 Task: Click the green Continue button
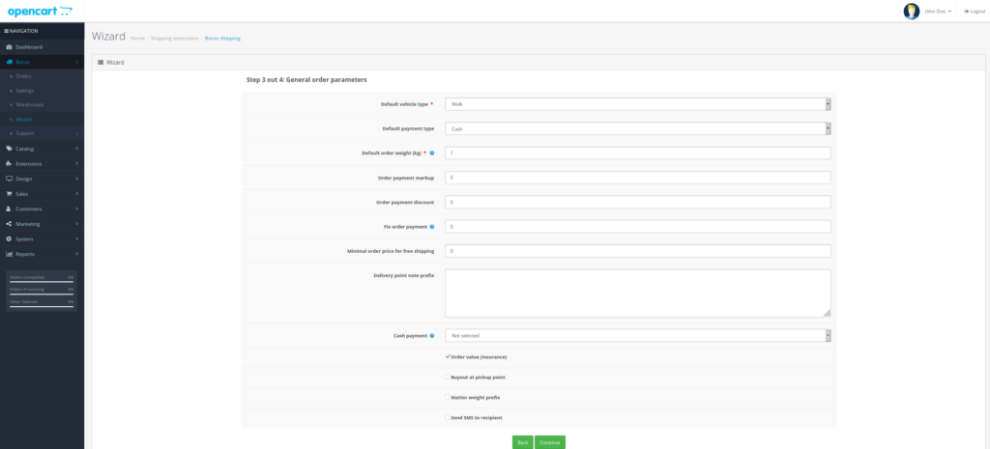[550, 441]
